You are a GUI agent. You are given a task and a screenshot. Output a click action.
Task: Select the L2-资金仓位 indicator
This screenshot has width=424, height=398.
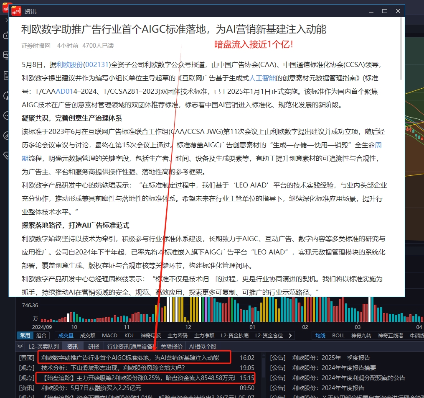(x=269, y=335)
